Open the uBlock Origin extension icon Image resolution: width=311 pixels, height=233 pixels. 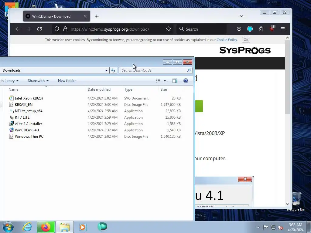[272, 28]
